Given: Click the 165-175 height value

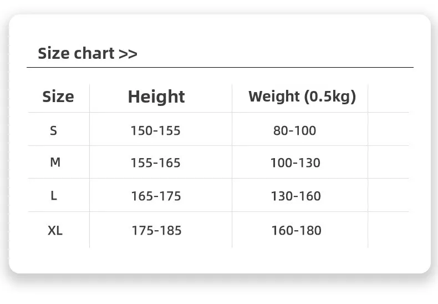Looking at the screenshot, I should pyautogui.click(x=156, y=196).
